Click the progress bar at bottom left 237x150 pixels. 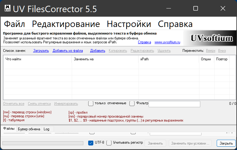click(43, 143)
